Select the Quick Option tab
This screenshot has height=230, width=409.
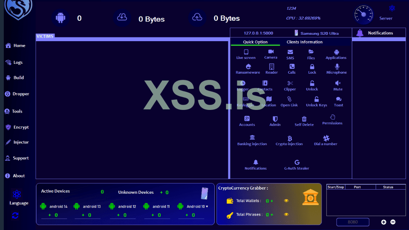pyautogui.click(x=255, y=42)
